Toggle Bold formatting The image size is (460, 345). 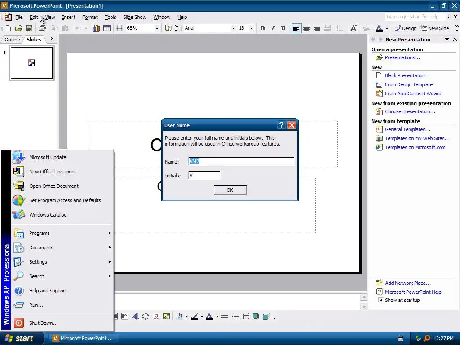[262, 28]
